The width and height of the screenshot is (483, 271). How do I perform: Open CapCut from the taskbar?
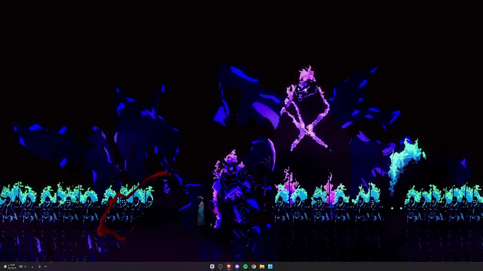[212, 266]
